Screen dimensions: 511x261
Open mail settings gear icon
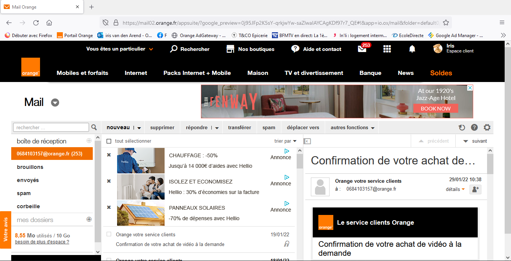[x=487, y=128]
